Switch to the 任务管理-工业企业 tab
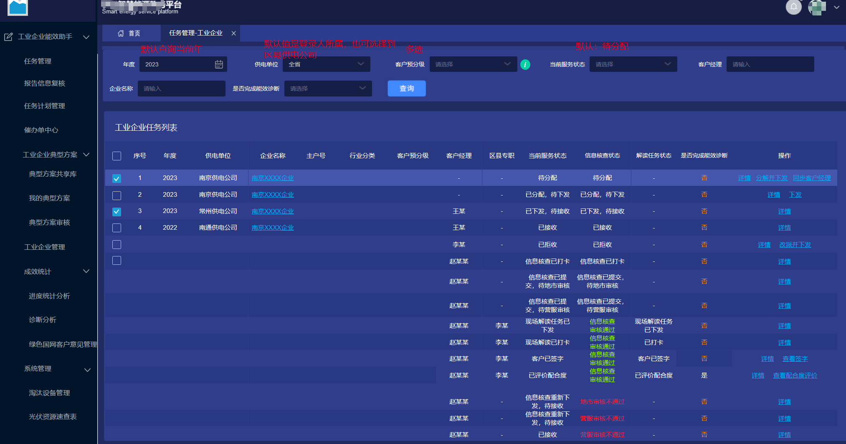Viewport: 846px width, 444px height. 196,33
